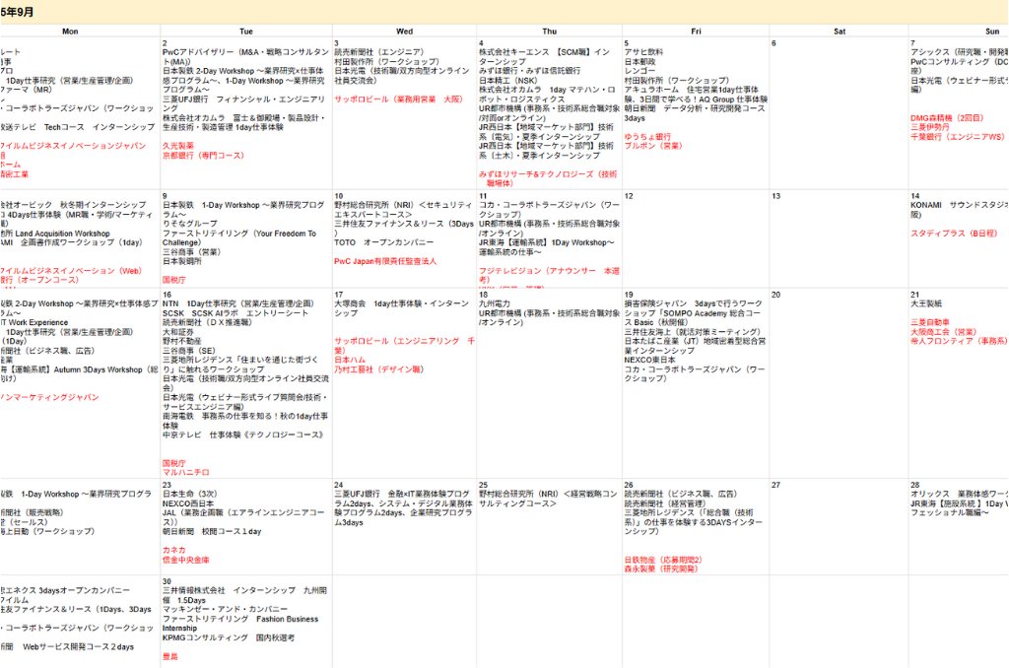Open '日本郵政' on the 5th
The height and width of the screenshot is (668, 1009).
[x=639, y=62]
